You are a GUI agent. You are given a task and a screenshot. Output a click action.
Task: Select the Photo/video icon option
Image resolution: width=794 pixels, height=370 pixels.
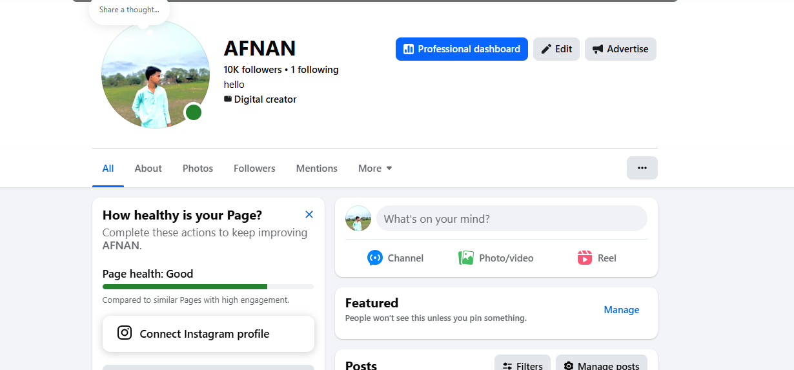(466, 258)
